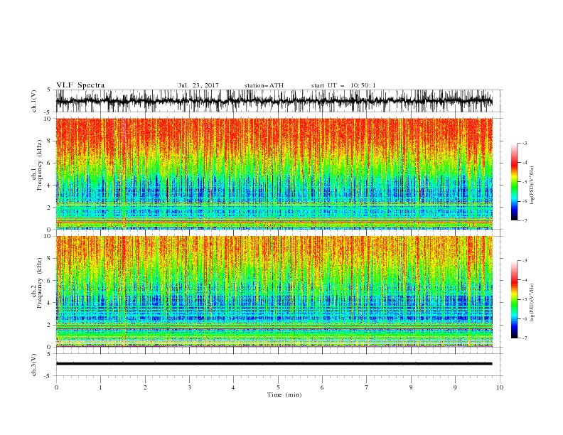Click the ch.1 PSD color scale bar
Viewport: 563px width, 435px height.
coord(514,182)
